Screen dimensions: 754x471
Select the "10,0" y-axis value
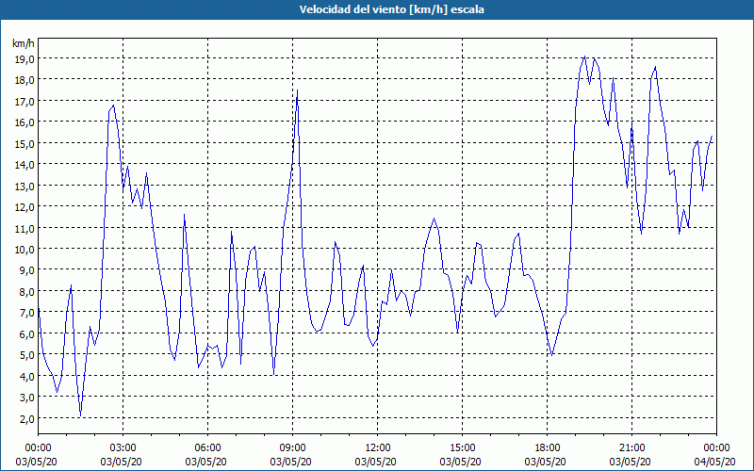25,249
